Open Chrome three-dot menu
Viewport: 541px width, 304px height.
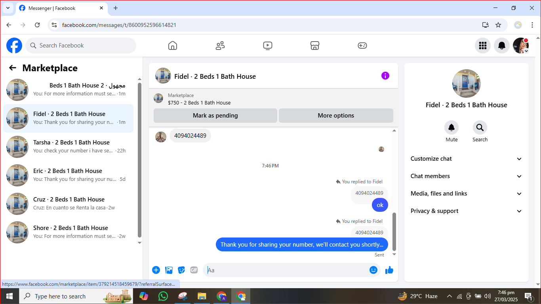pos(532,25)
